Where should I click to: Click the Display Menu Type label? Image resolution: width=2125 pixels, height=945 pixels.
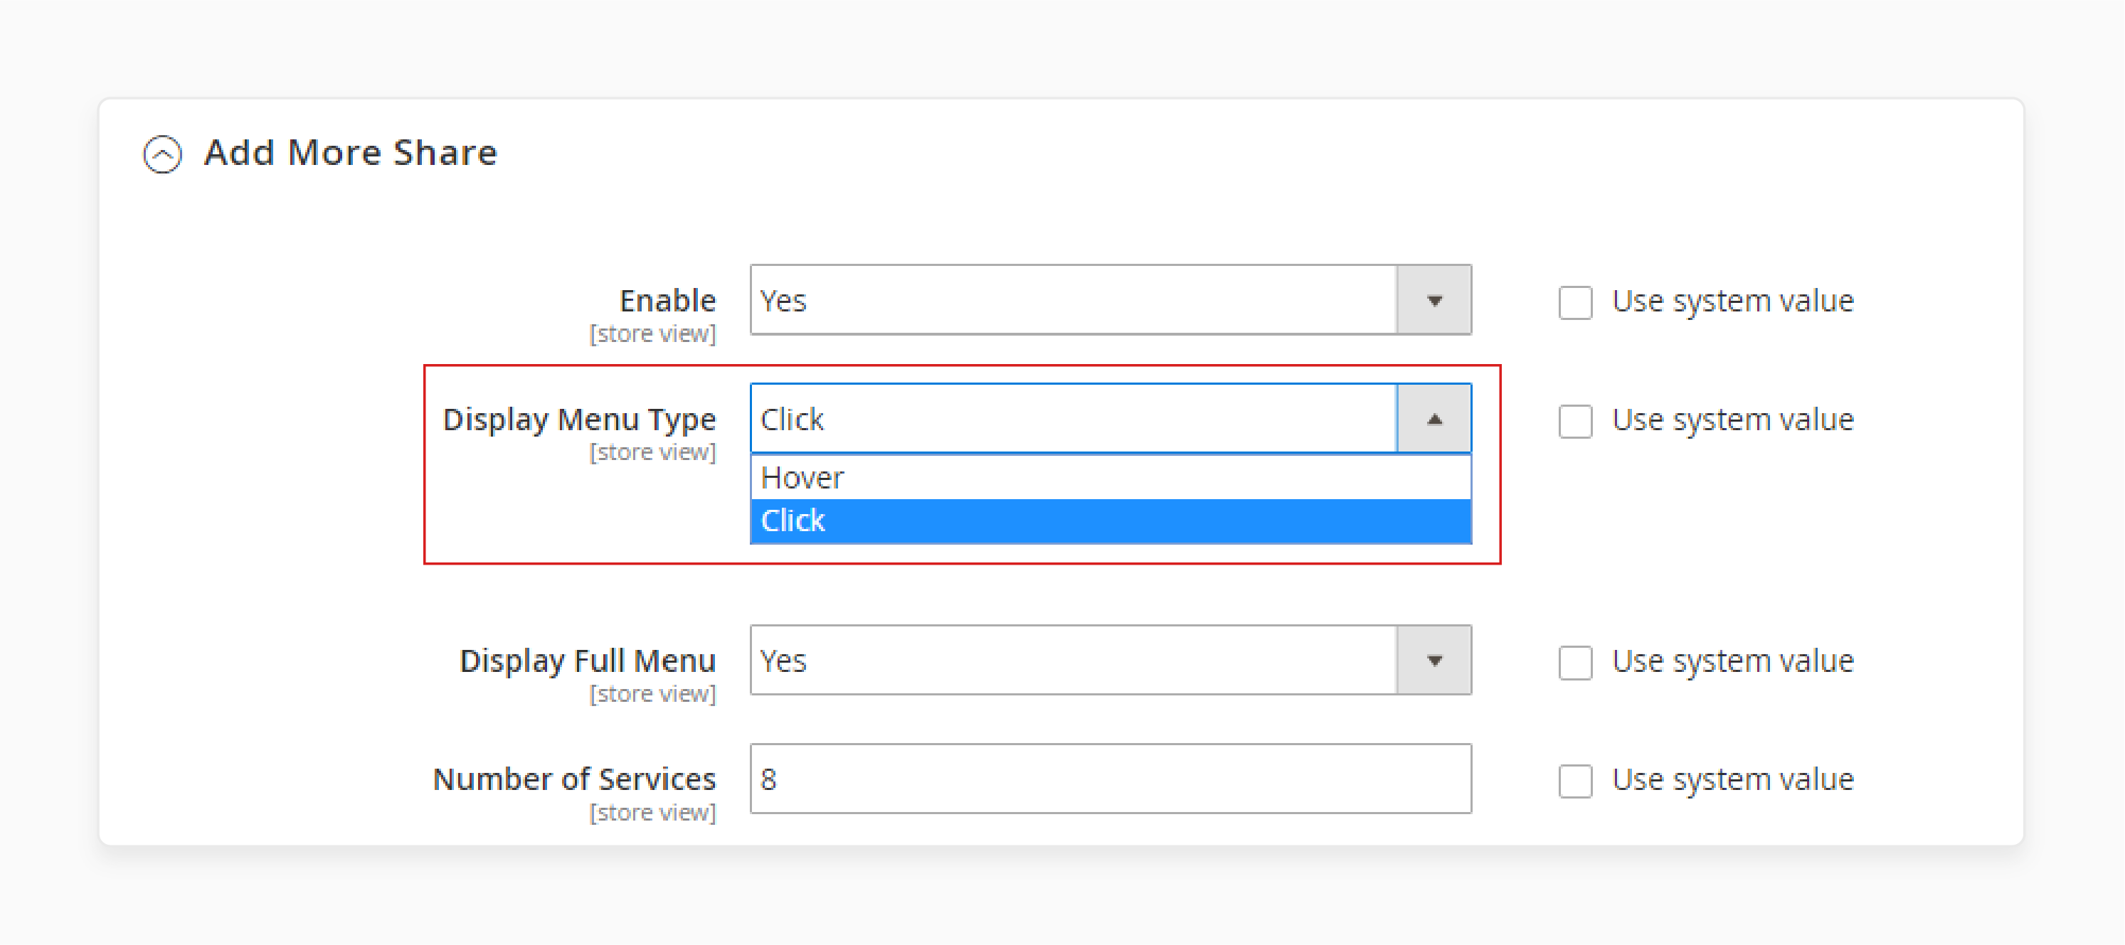[579, 419]
